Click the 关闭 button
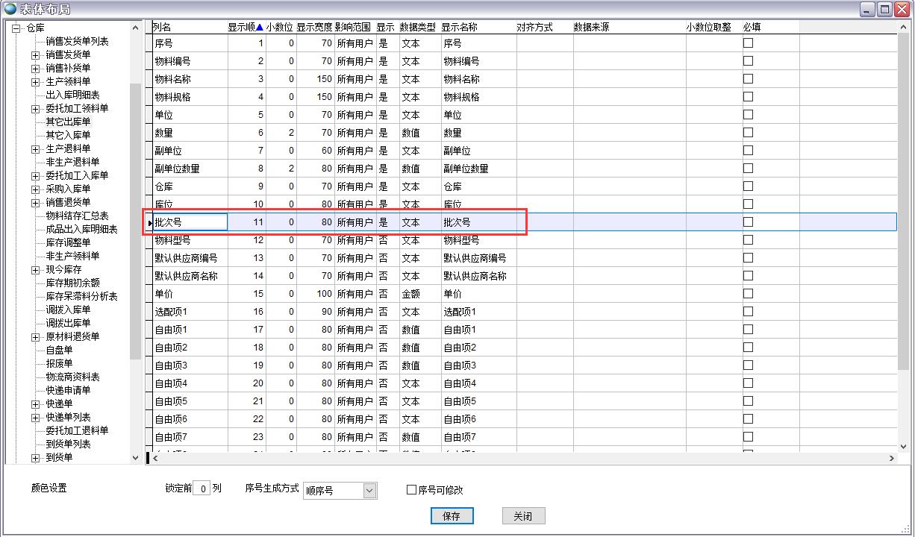Image resolution: width=915 pixels, height=537 pixels. [x=522, y=516]
